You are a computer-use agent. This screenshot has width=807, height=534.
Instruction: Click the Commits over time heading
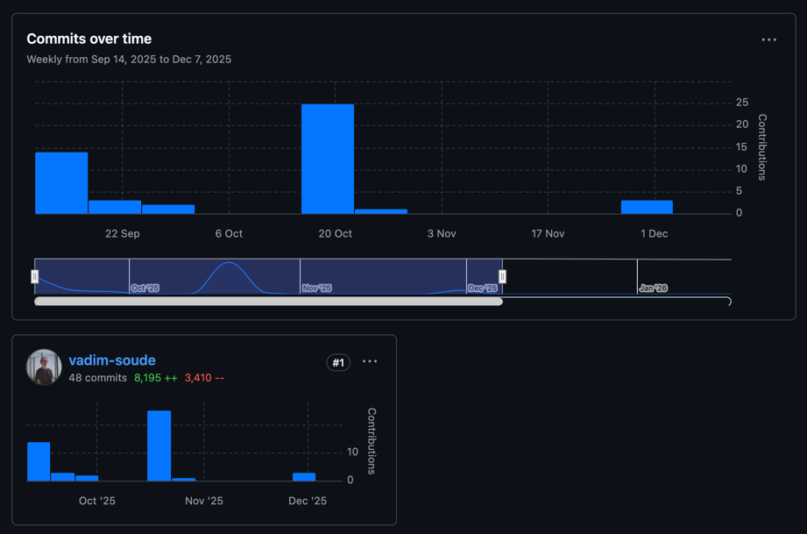[88, 39]
